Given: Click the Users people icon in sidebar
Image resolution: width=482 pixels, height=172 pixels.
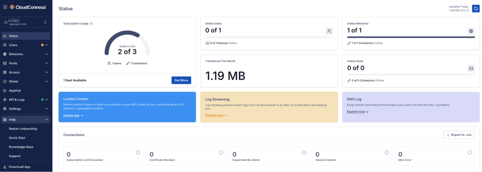Looking at the screenshot, I should point(5,45).
